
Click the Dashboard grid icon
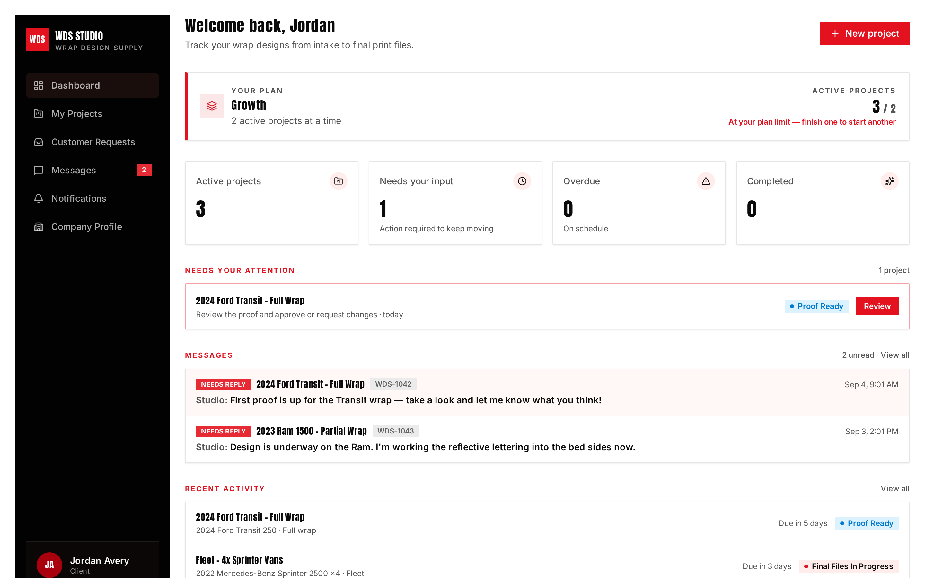39,85
